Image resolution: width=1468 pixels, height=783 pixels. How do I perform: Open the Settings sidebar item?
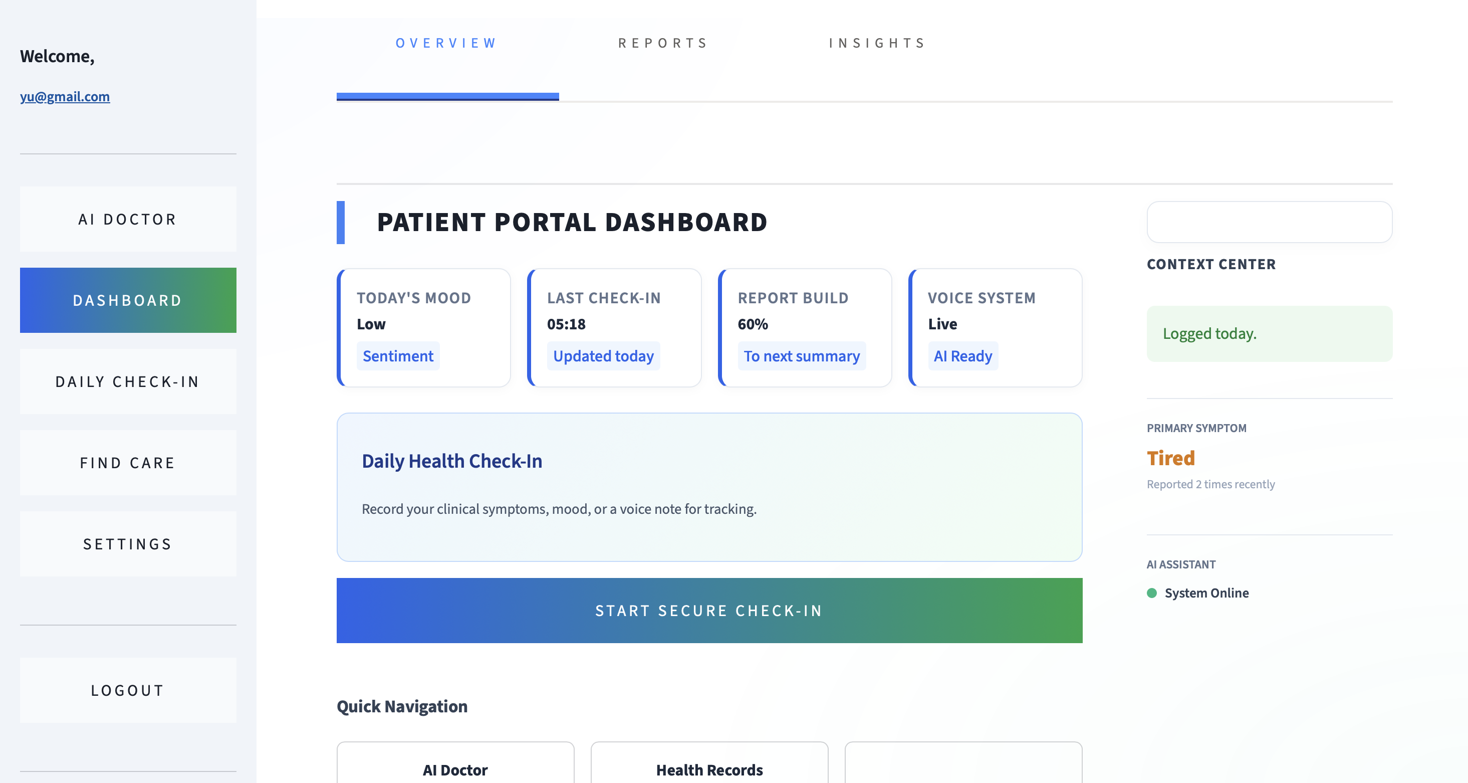click(x=128, y=543)
